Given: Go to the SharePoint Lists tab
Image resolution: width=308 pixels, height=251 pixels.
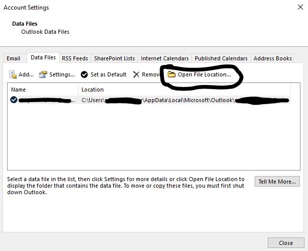Looking at the screenshot, I should click(x=114, y=58).
